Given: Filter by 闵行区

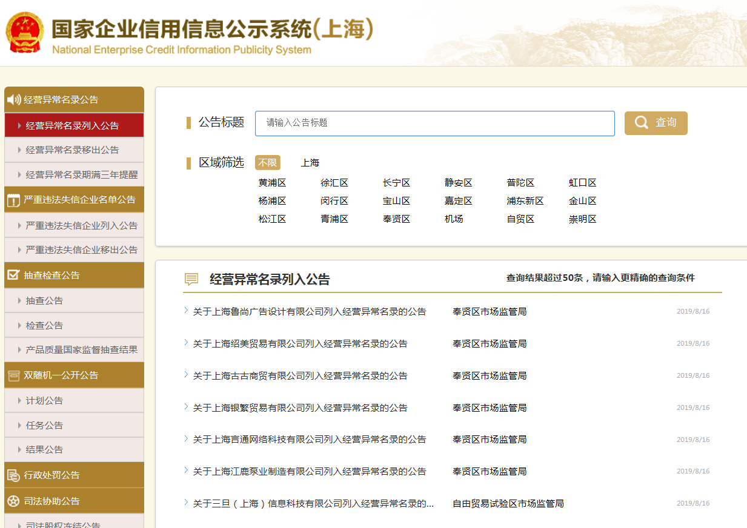Looking at the screenshot, I should tap(334, 201).
